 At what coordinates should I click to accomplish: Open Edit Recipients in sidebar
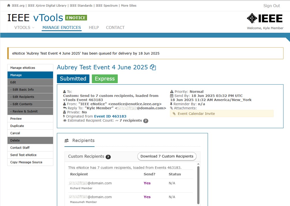(x=30, y=97)
